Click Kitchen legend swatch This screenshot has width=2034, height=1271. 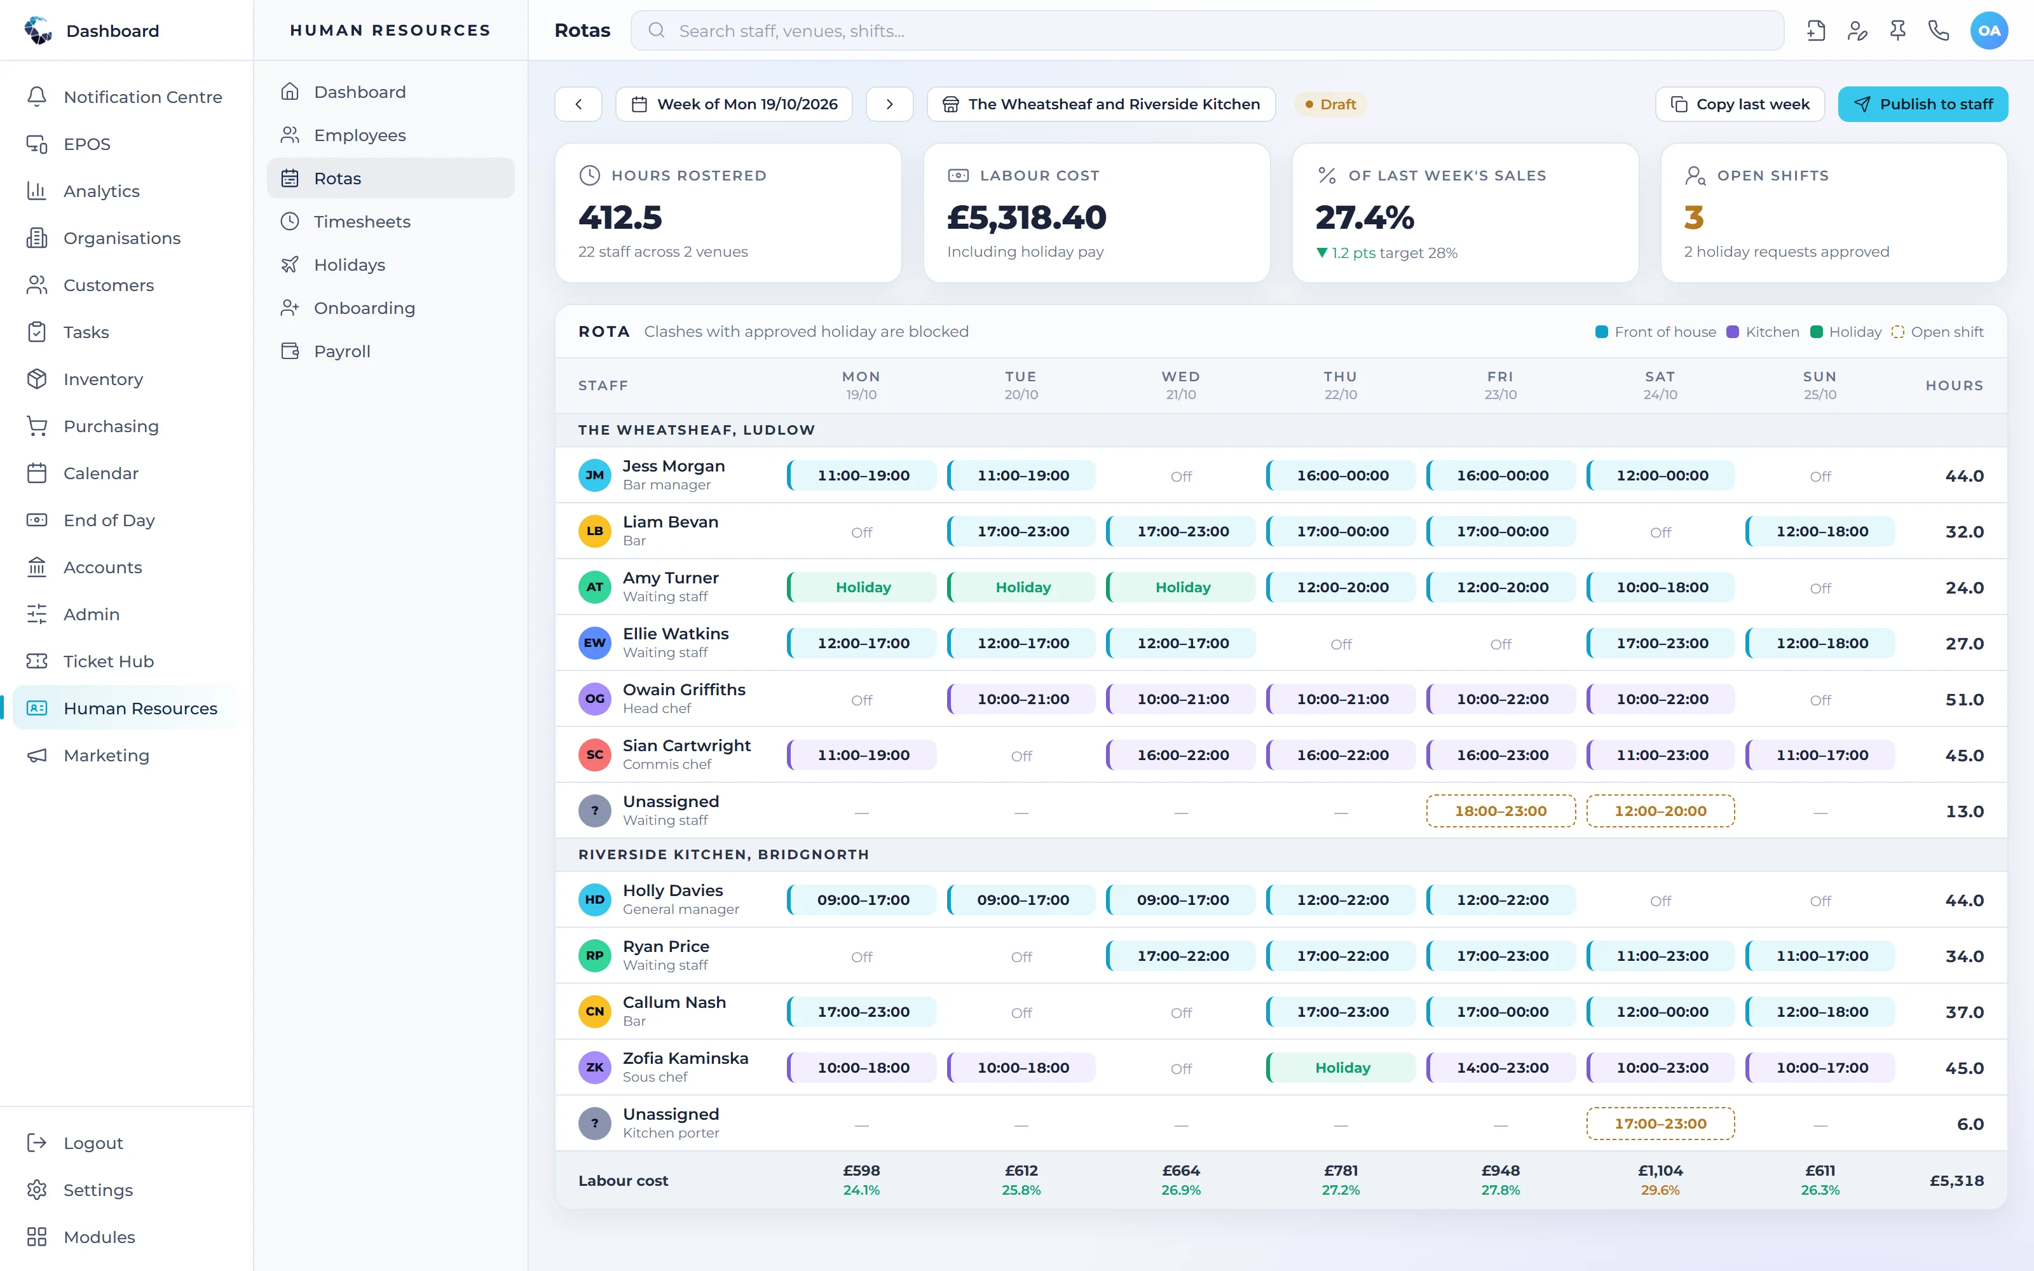(1732, 332)
